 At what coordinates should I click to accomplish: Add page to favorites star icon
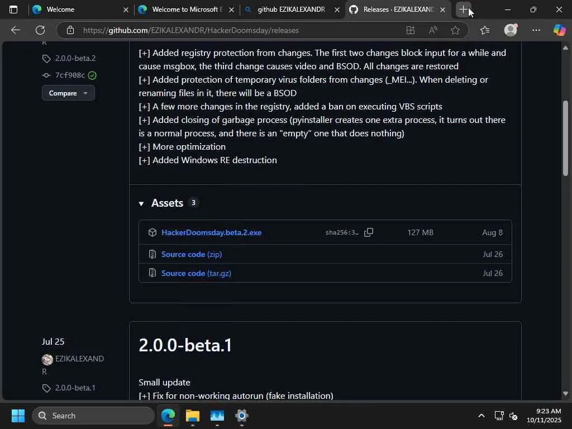coord(455,30)
